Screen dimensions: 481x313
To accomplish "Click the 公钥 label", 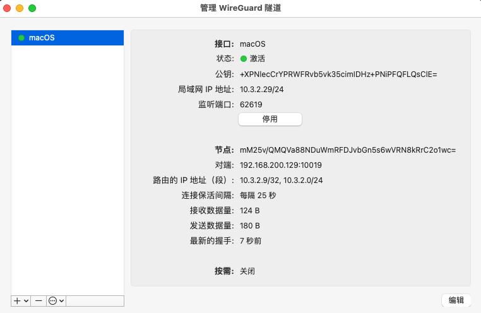I will [224, 74].
